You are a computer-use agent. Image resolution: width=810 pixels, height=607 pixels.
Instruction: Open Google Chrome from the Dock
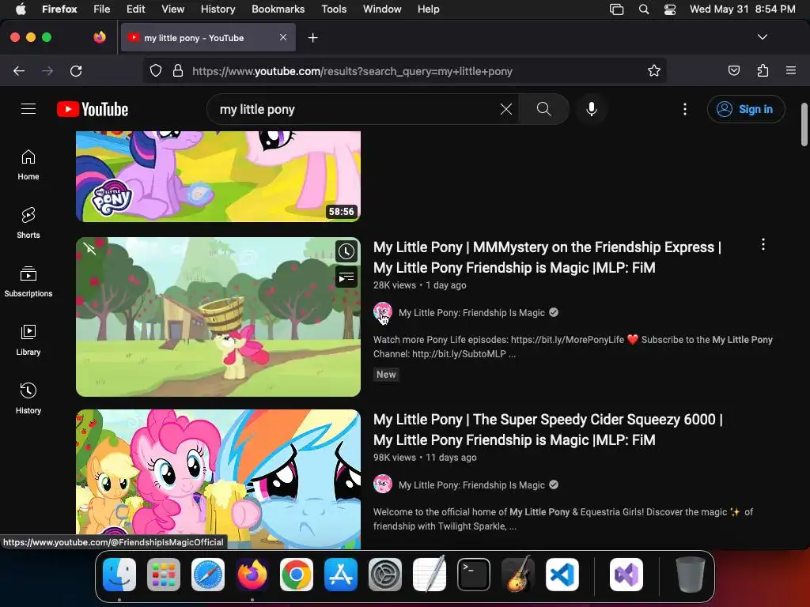coord(297,574)
